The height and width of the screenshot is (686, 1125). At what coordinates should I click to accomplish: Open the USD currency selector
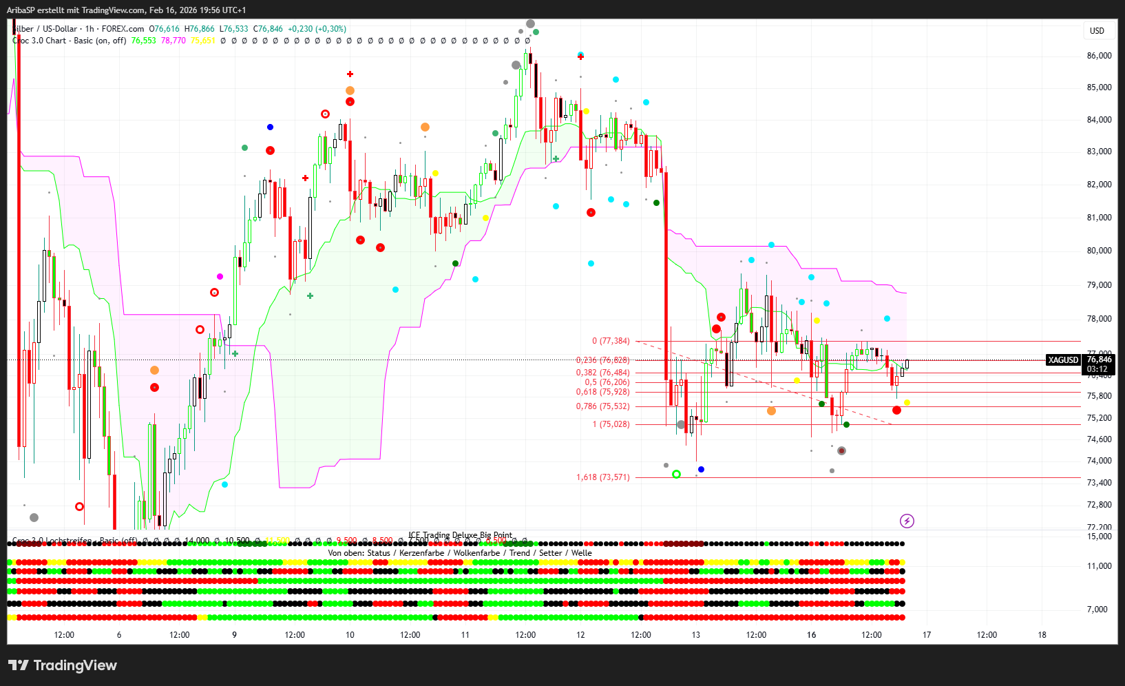click(1097, 30)
